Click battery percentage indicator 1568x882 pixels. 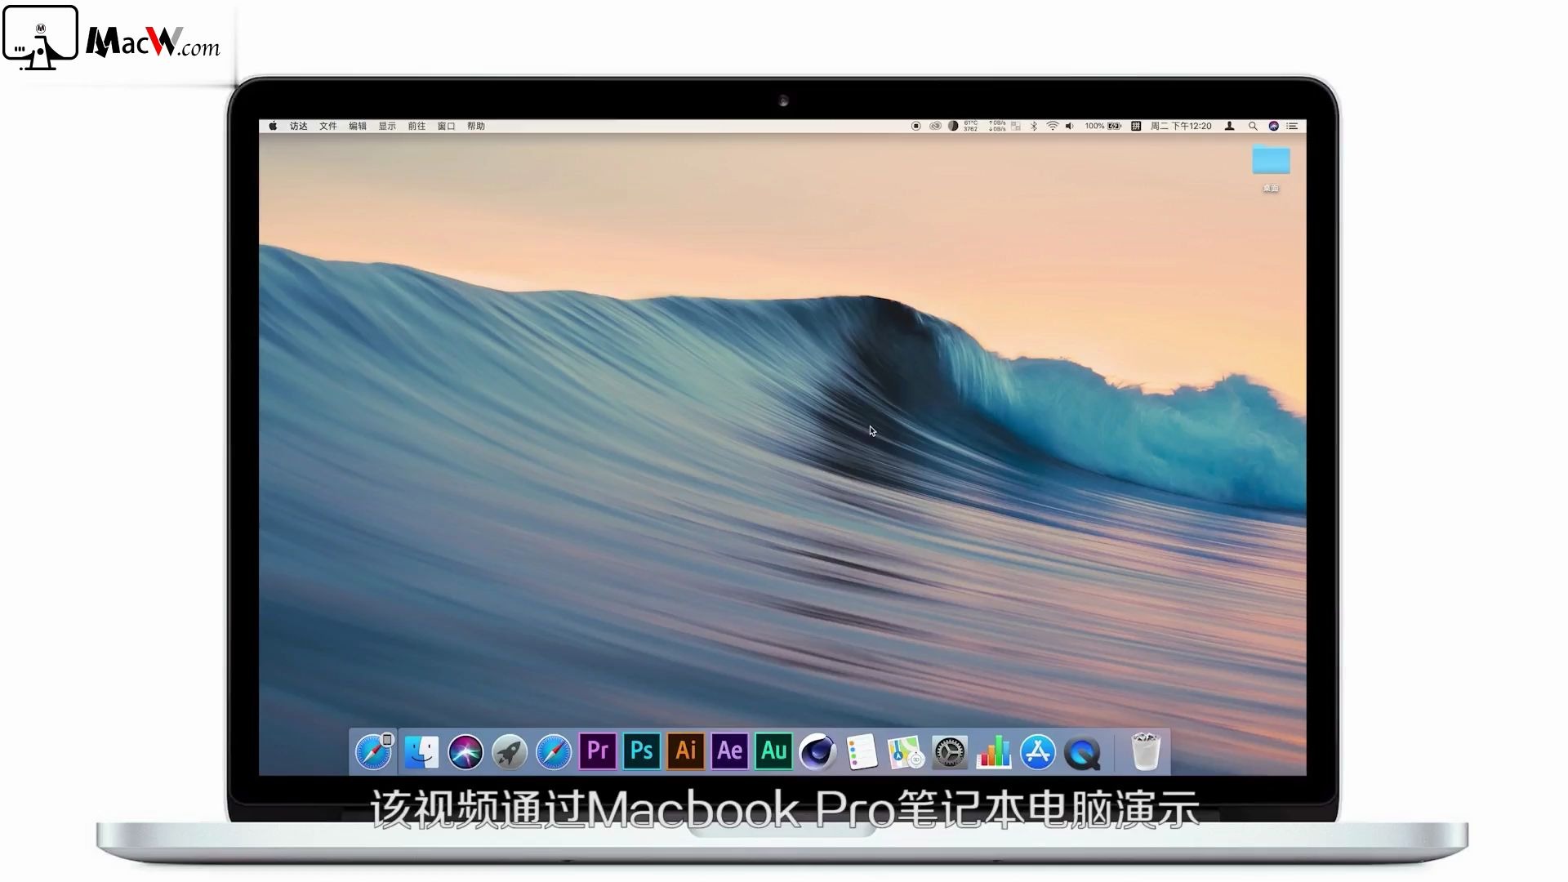tap(1098, 126)
